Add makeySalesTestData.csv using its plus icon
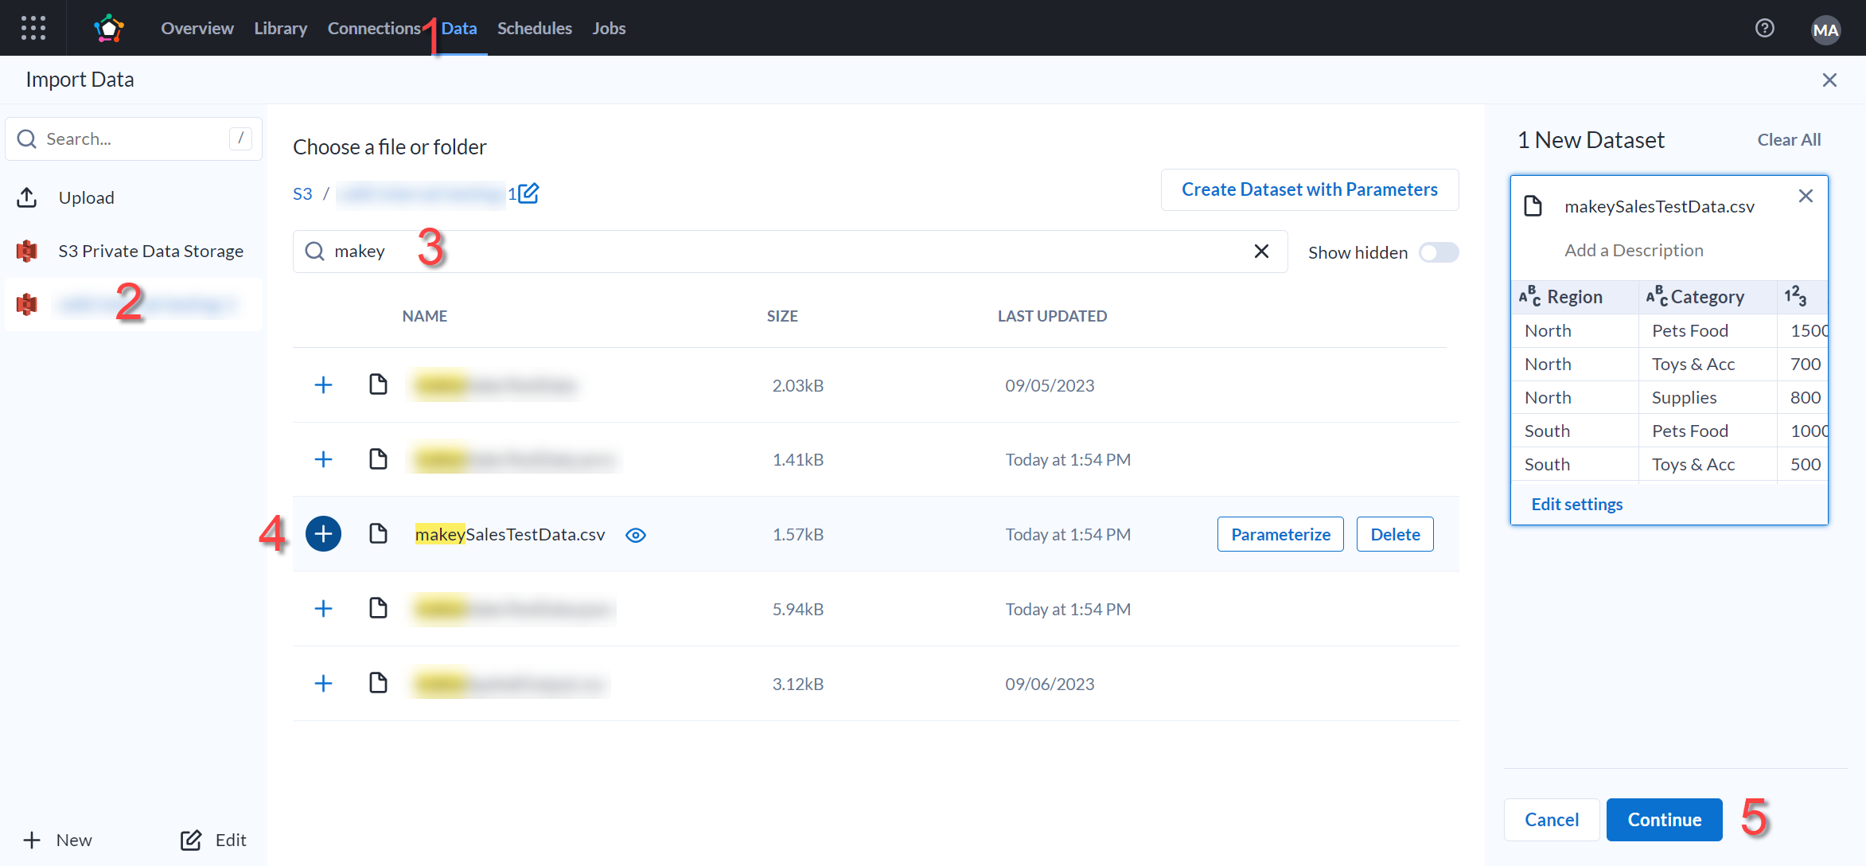Image resolution: width=1866 pixels, height=866 pixels. (323, 533)
